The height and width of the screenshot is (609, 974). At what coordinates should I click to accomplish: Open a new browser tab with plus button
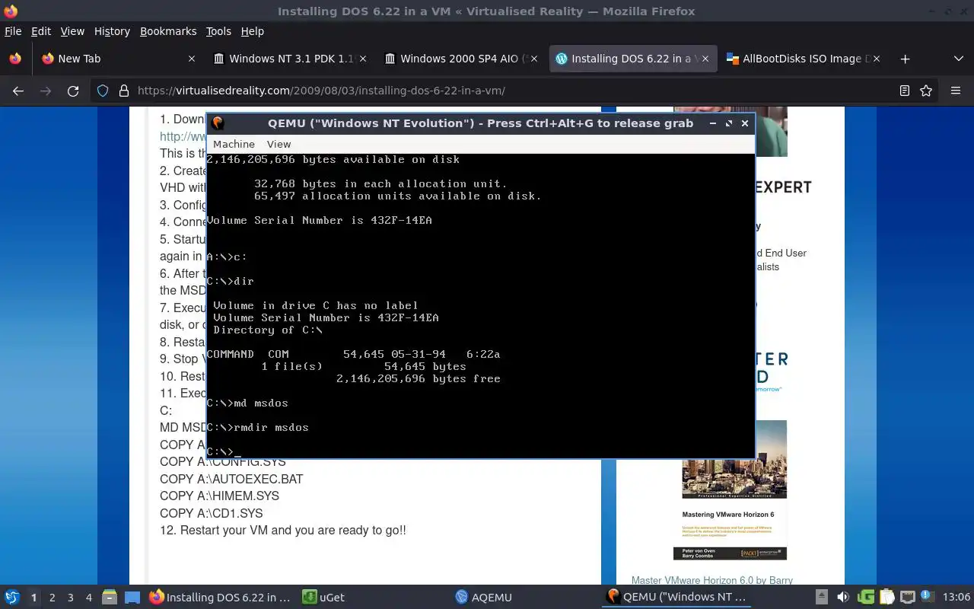pyautogui.click(x=905, y=59)
